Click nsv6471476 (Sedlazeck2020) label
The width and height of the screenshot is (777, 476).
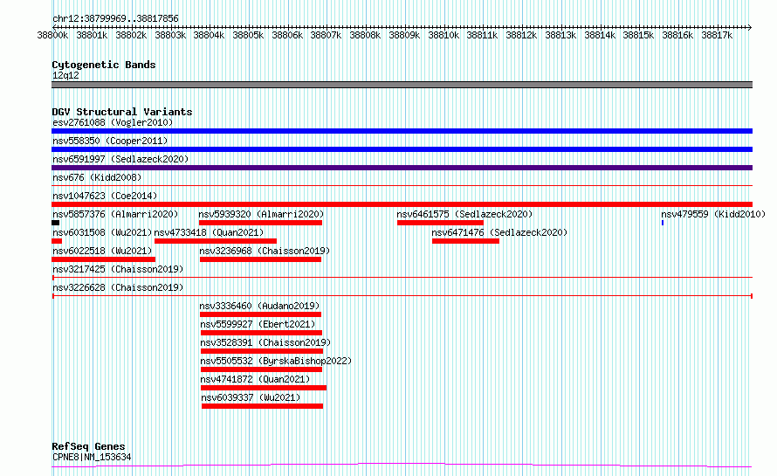point(499,232)
